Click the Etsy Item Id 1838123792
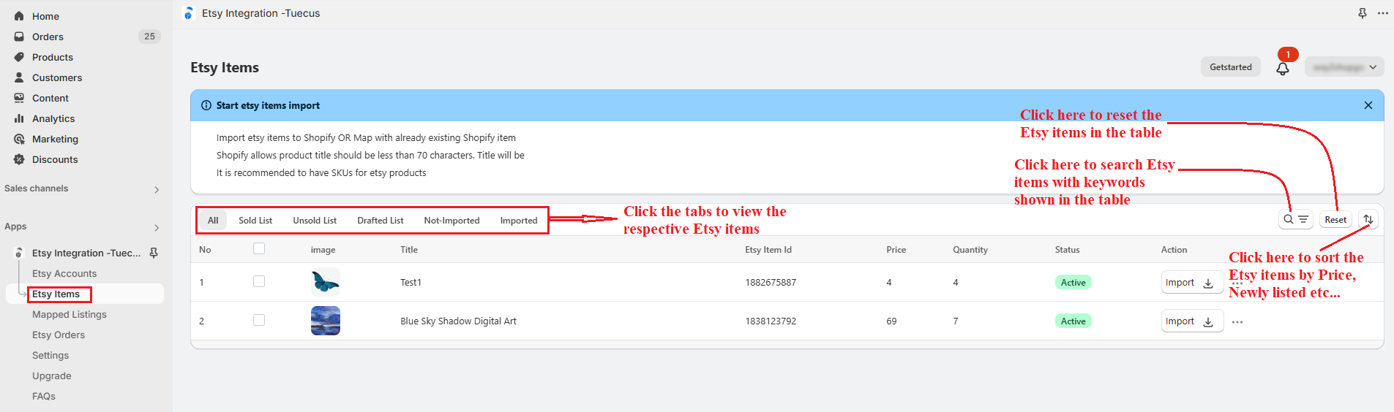 (x=771, y=321)
